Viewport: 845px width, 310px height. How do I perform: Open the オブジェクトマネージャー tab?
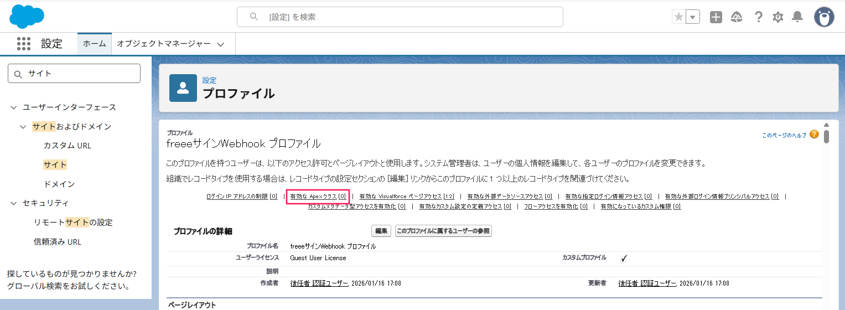164,44
